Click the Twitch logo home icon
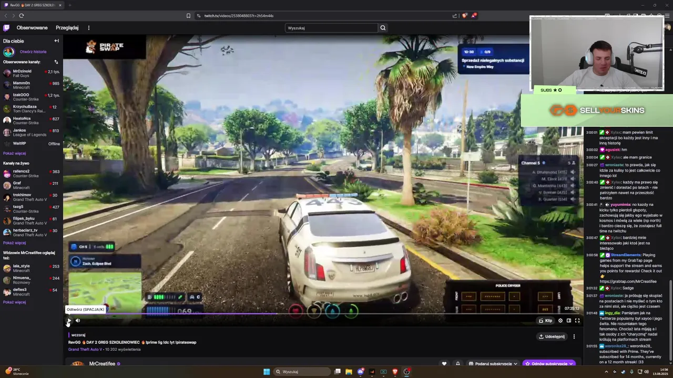673x378 pixels. point(6,28)
